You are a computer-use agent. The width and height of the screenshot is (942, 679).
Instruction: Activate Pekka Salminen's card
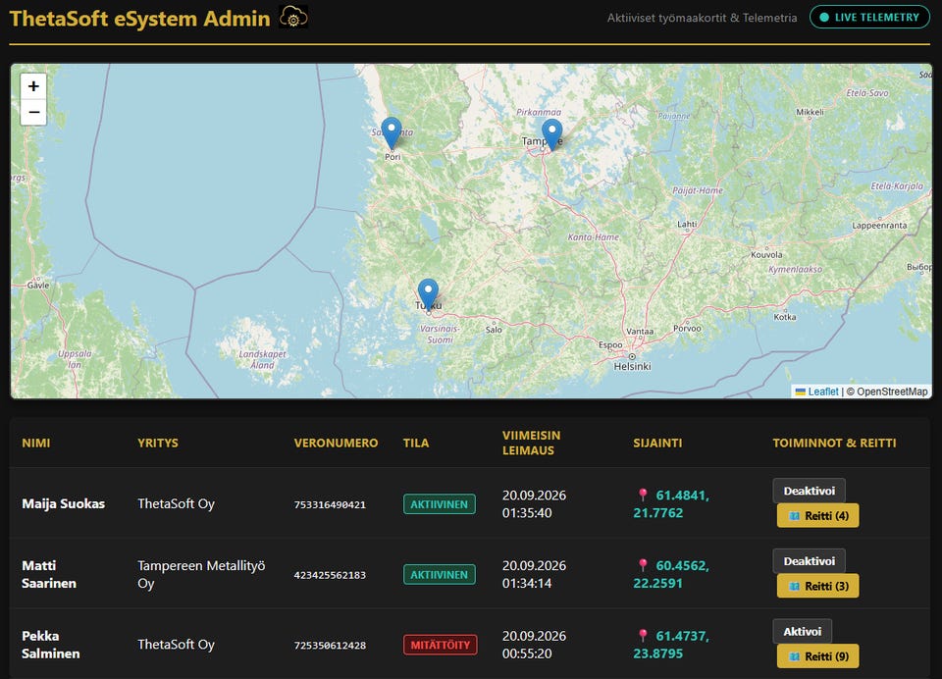802,632
